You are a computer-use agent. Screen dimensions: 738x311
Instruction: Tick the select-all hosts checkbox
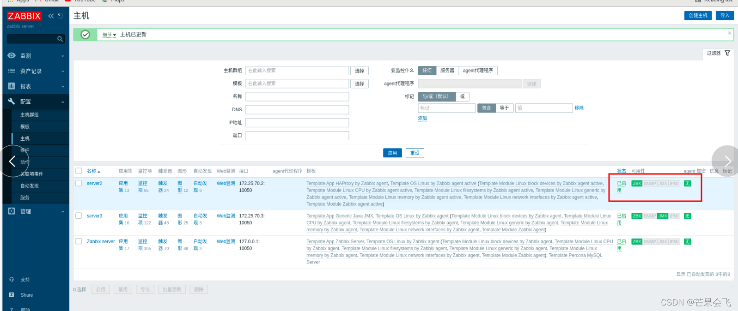point(79,171)
